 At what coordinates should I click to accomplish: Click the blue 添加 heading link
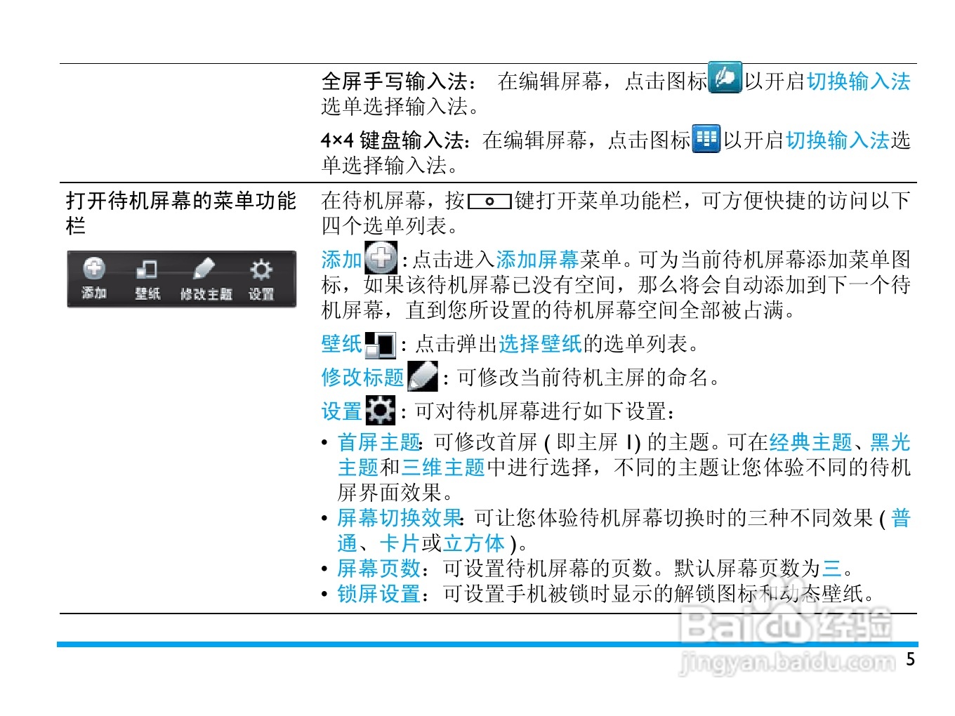[341, 260]
